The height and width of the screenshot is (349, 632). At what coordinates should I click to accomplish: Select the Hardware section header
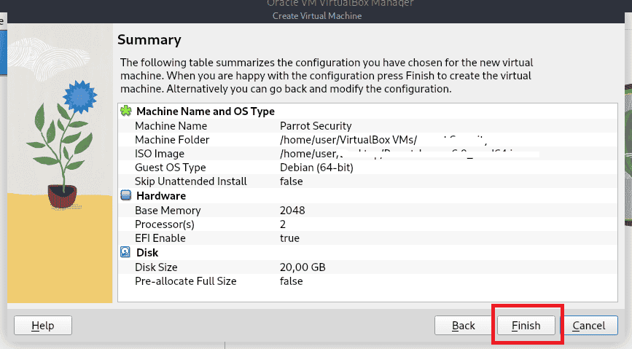[x=161, y=196]
